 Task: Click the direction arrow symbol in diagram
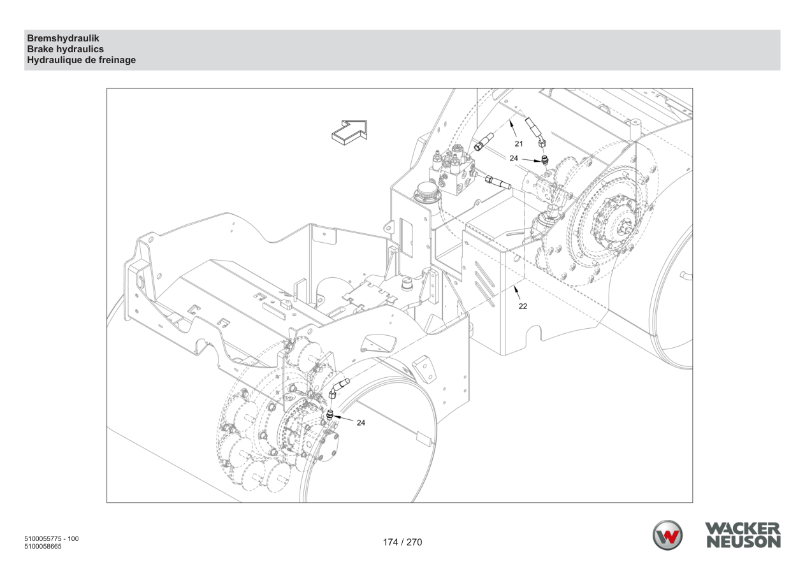[x=350, y=132]
